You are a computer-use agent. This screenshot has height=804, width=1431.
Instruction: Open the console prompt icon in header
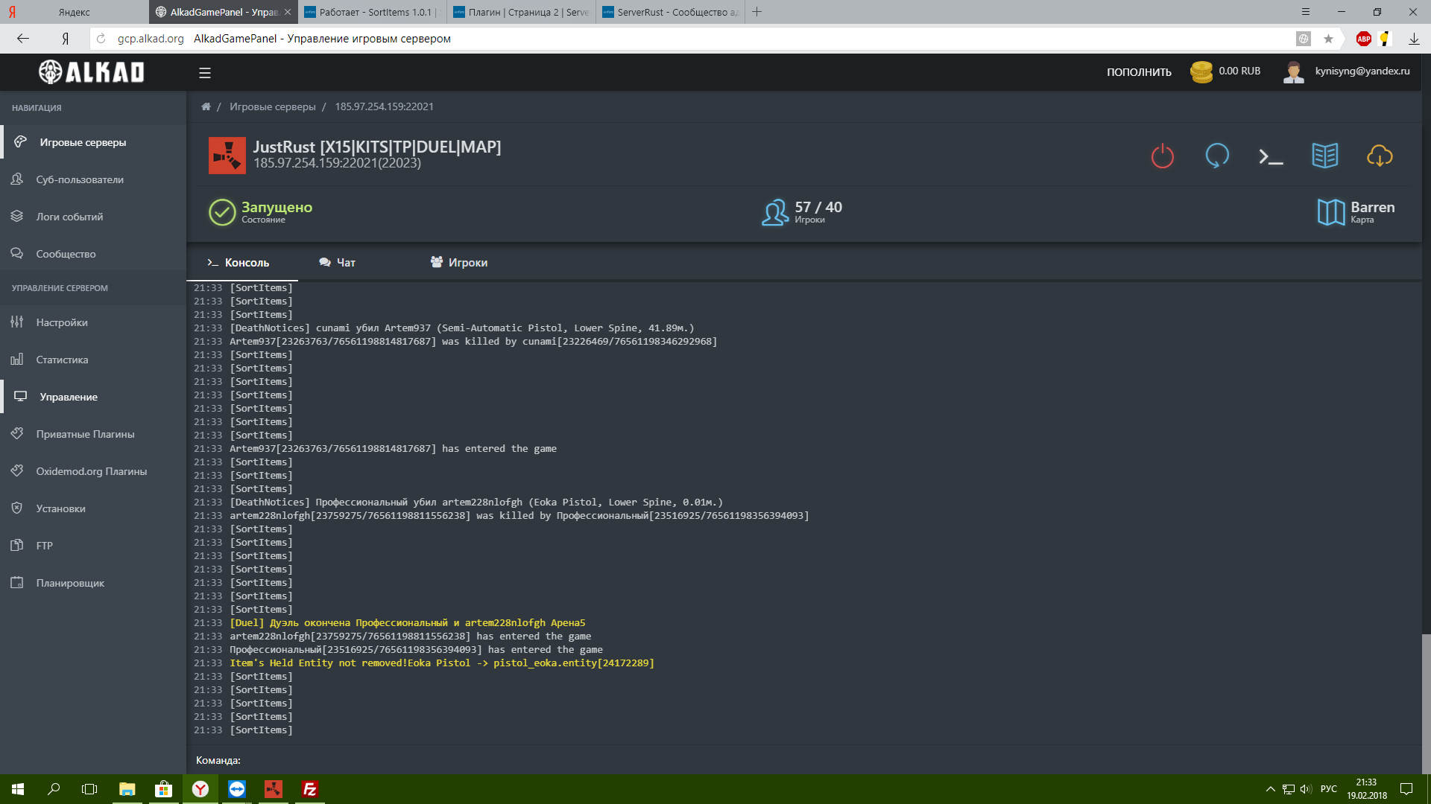pos(1271,156)
